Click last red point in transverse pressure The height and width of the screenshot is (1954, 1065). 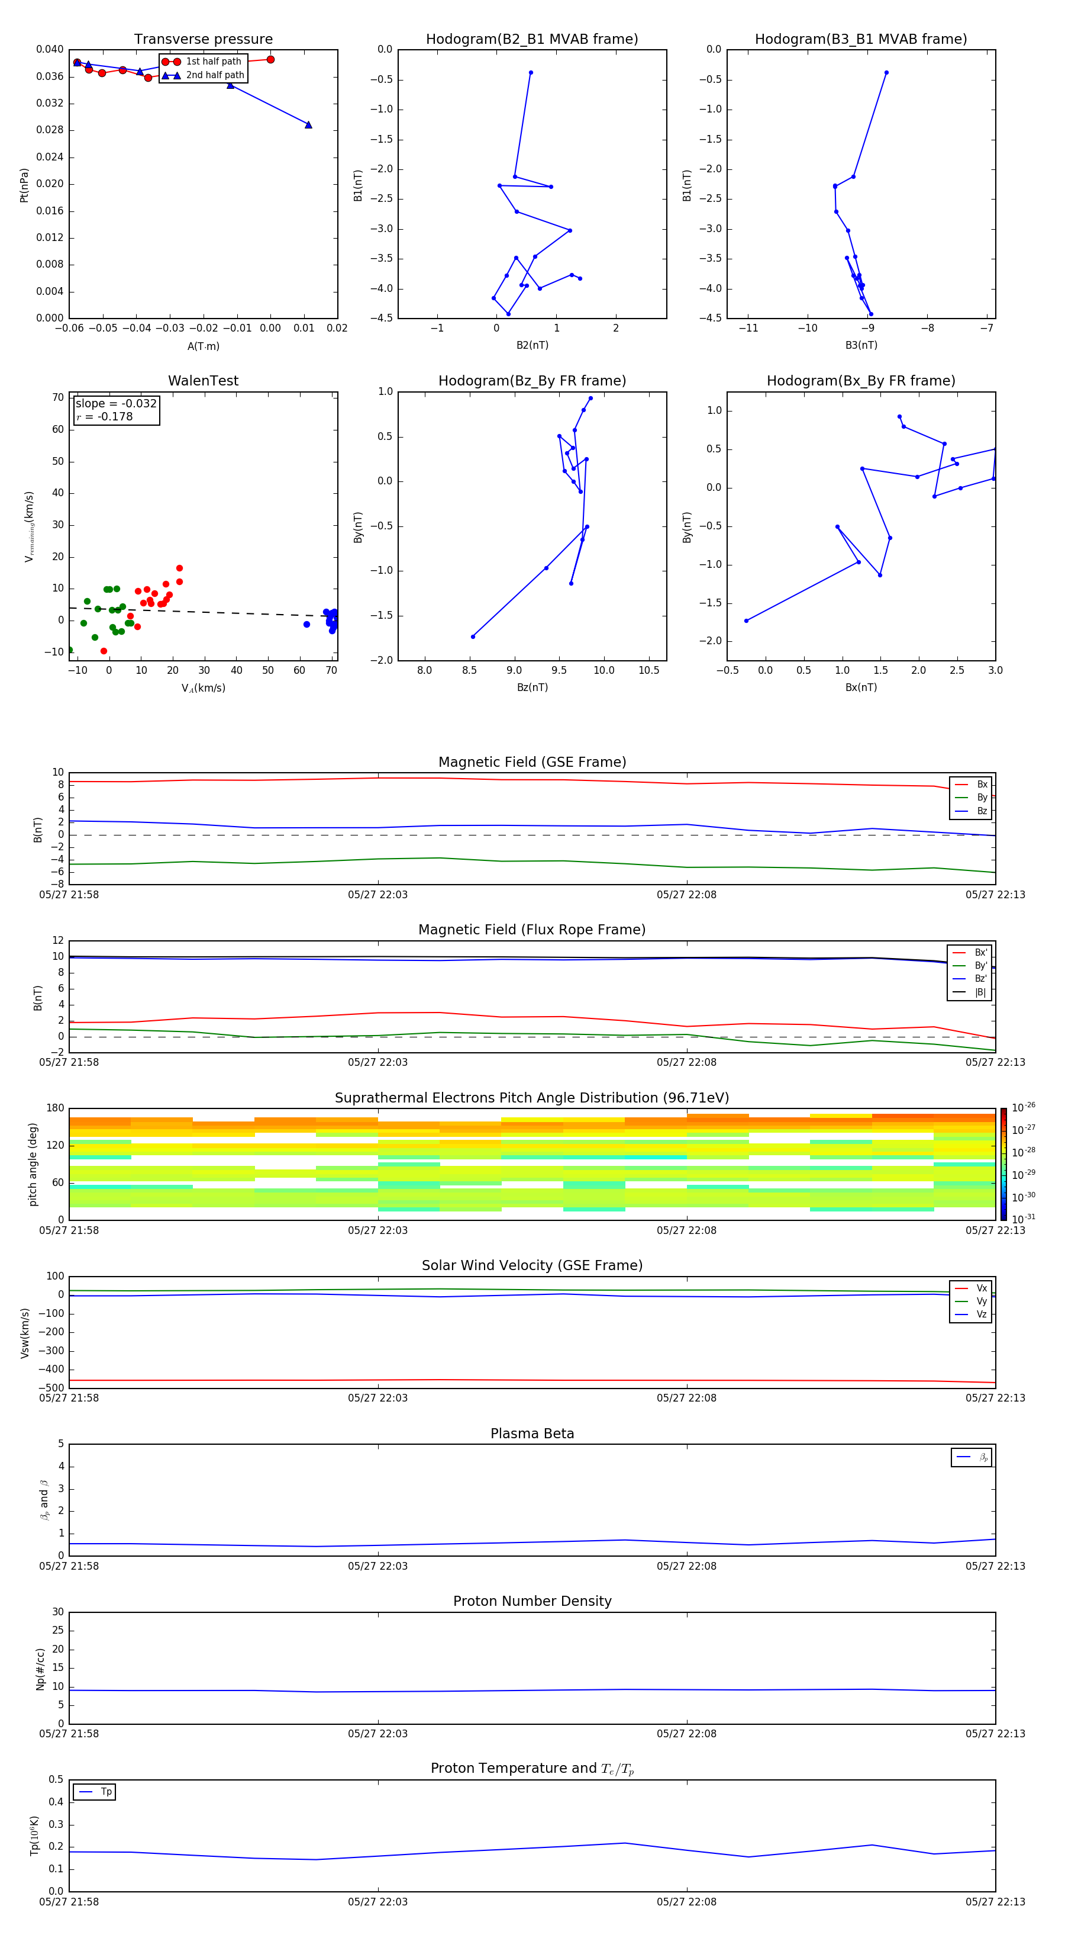[270, 59]
